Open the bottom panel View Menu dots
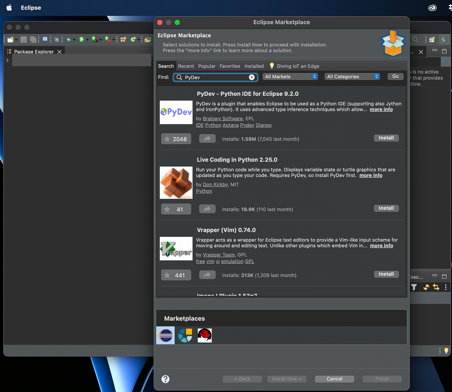This screenshot has height=392, width=452. (x=446, y=287)
